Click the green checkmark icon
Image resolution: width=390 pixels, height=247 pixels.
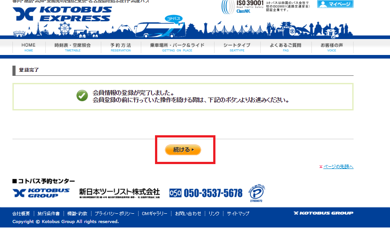82,96
